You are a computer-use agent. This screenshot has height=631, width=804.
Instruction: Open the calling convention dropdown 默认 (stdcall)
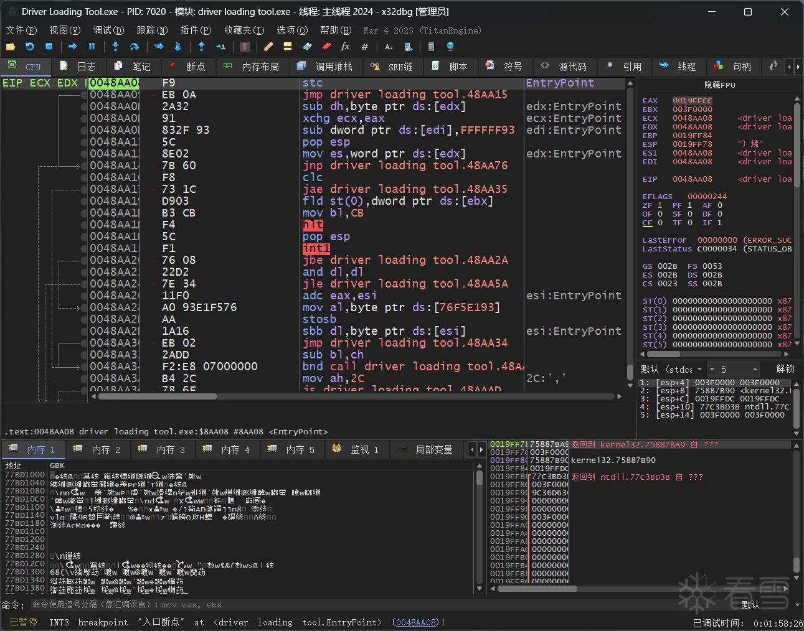coord(672,369)
